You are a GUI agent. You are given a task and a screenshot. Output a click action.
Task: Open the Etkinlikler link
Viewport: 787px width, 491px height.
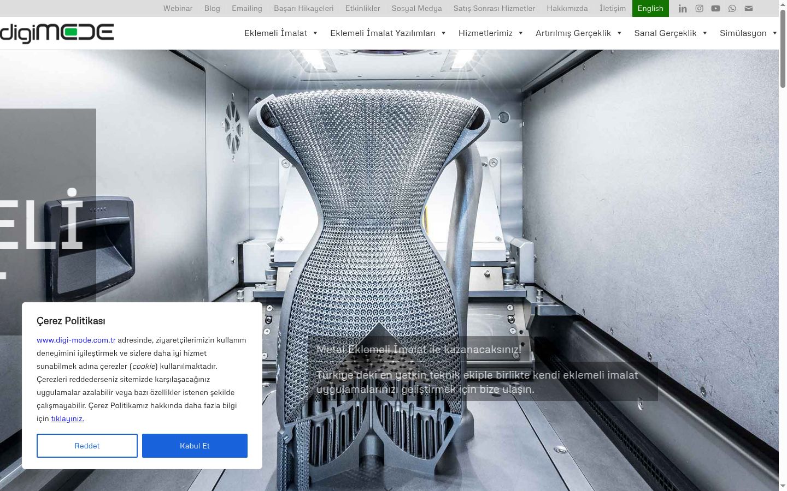point(363,8)
